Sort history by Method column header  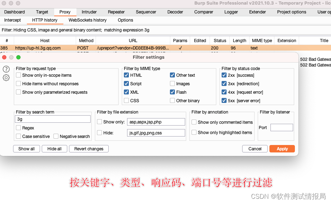(x=86, y=40)
